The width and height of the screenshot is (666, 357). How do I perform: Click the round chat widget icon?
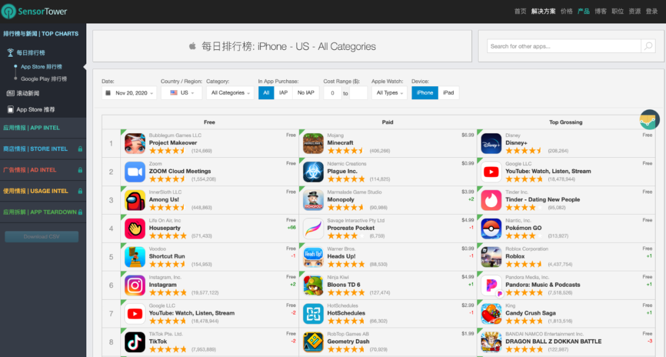pos(649,119)
